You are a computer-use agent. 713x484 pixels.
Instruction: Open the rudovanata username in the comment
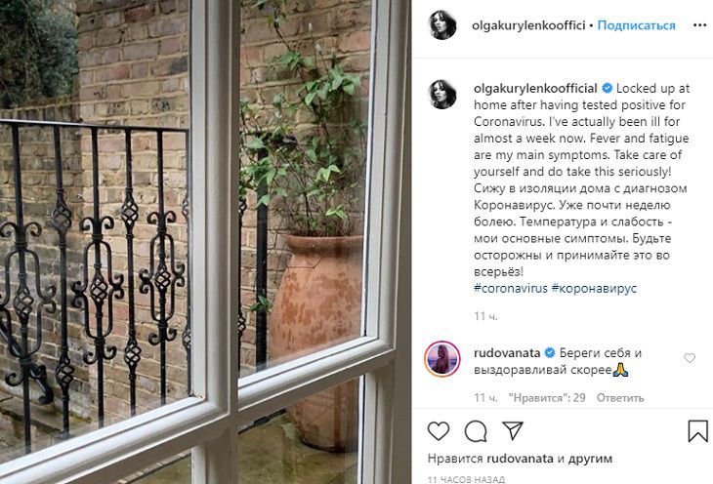(x=507, y=353)
